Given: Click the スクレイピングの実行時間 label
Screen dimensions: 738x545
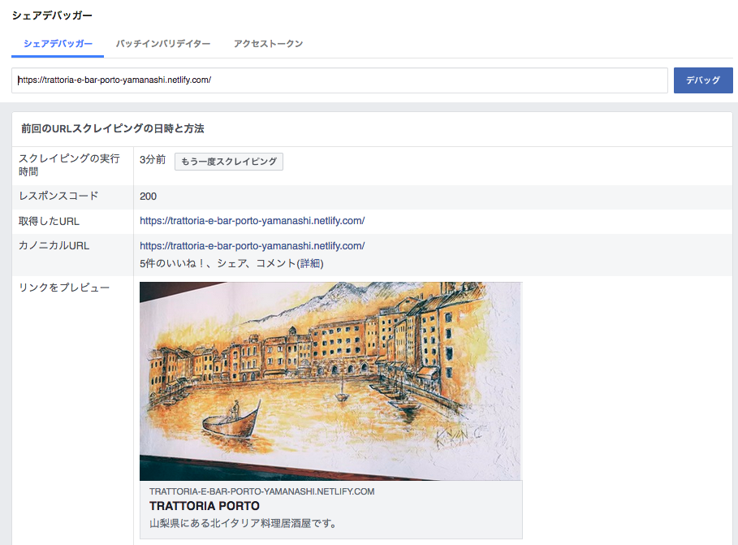Looking at the screenshot, I should click(69, 165).
